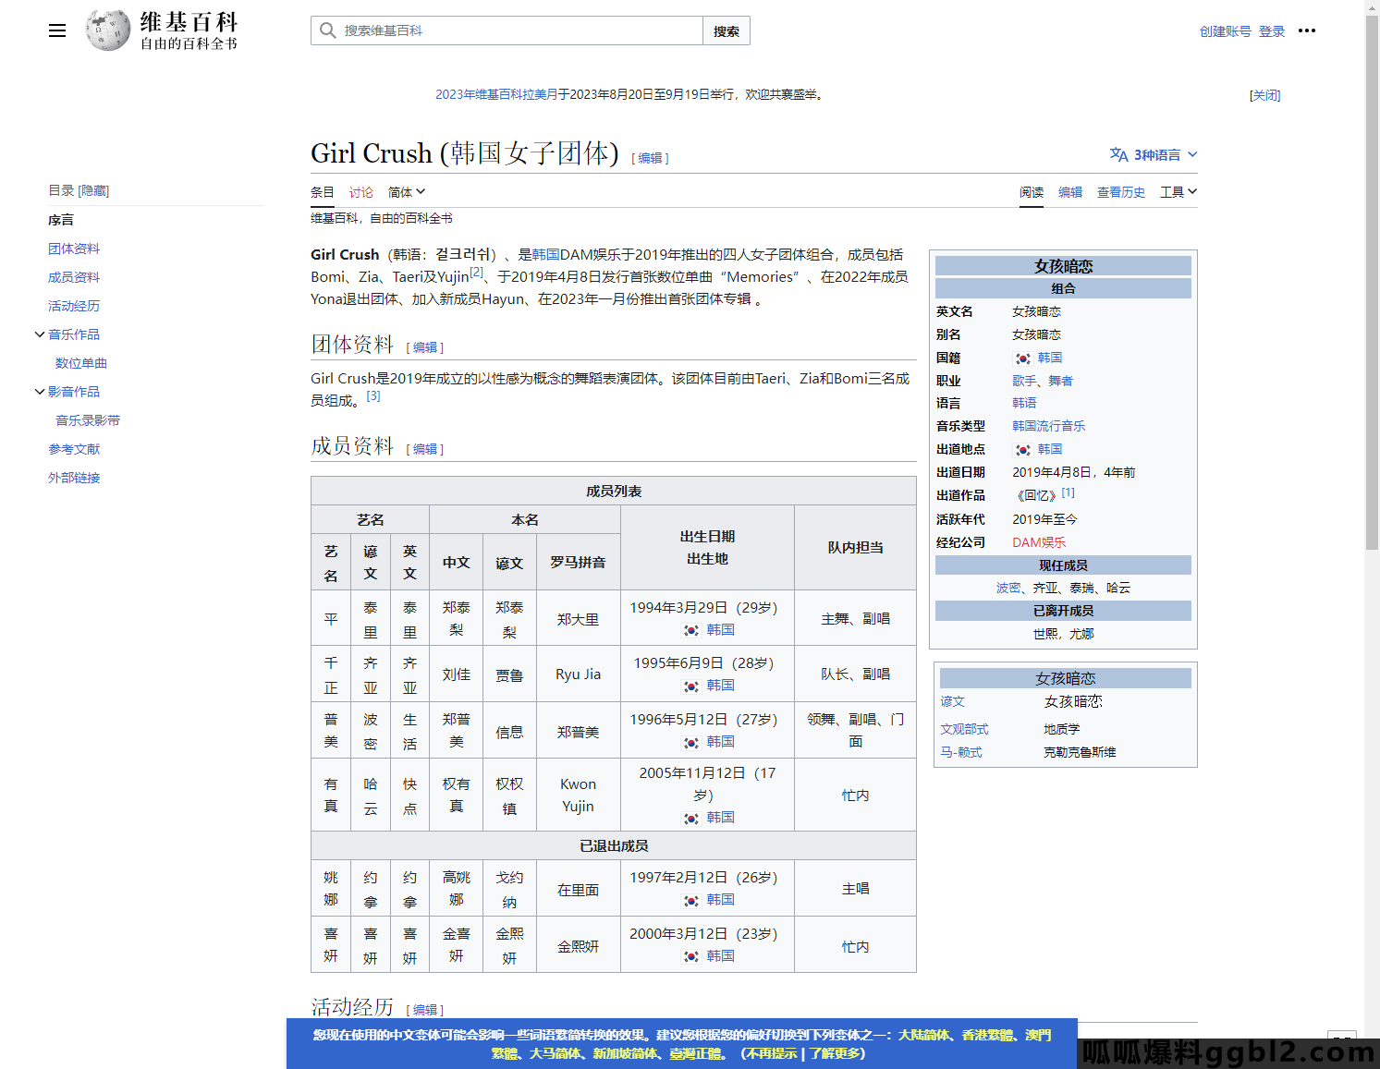Click 韩国 link in Ryu Jia row

(721, 685)
